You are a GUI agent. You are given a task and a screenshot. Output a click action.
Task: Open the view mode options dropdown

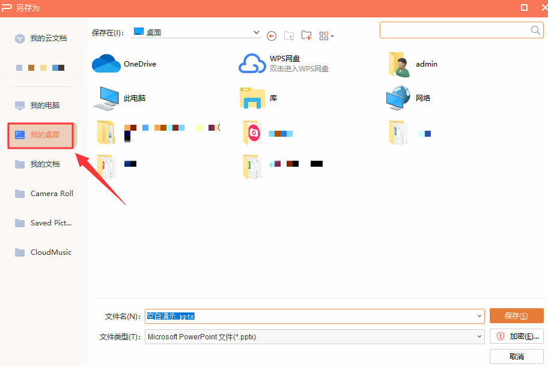[326, 36]
